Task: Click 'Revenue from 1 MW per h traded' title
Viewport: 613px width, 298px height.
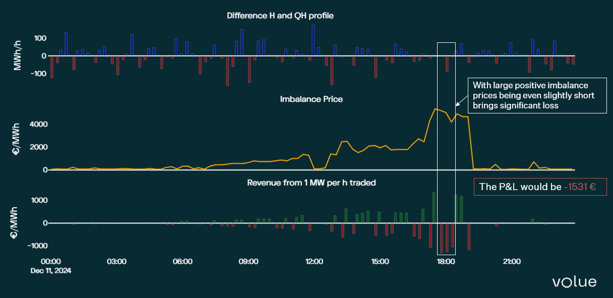Action: click(x=311, y=183)
